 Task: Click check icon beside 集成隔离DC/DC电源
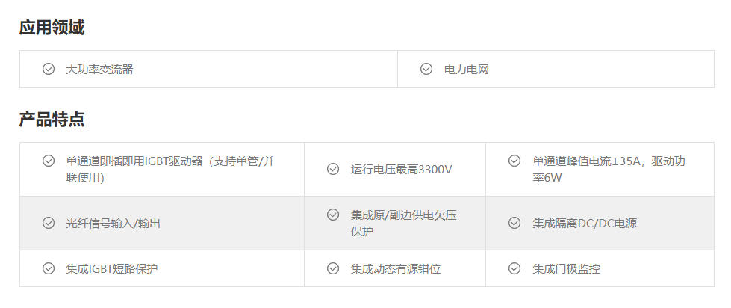pyautogui.click(x=514, y=223)
